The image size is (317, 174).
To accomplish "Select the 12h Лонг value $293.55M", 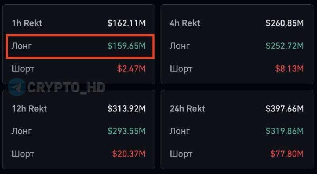I will [126, 131].
